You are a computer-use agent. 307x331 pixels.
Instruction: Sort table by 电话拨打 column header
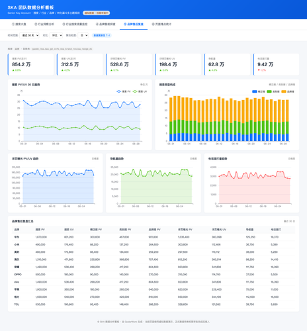pyautogui.click(x=276, y=230)
